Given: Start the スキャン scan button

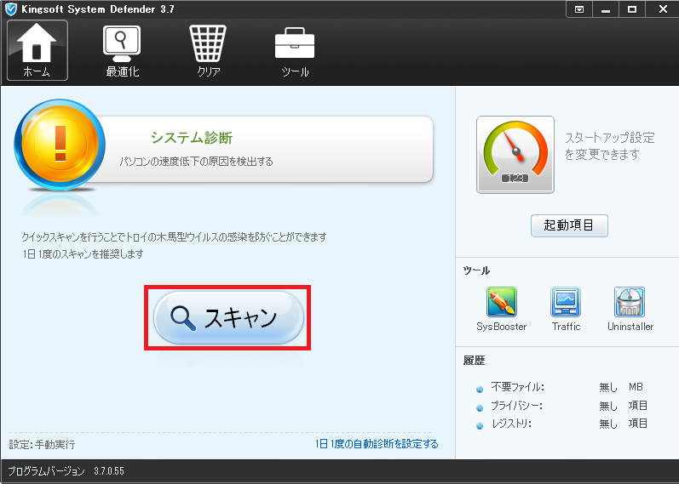Looking at the screenshot, I should 227,317.
